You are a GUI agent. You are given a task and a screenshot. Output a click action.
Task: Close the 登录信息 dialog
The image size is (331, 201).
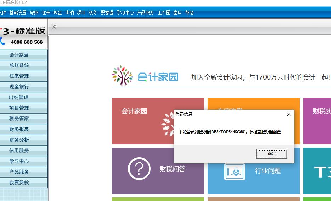(x=289, y=114)
